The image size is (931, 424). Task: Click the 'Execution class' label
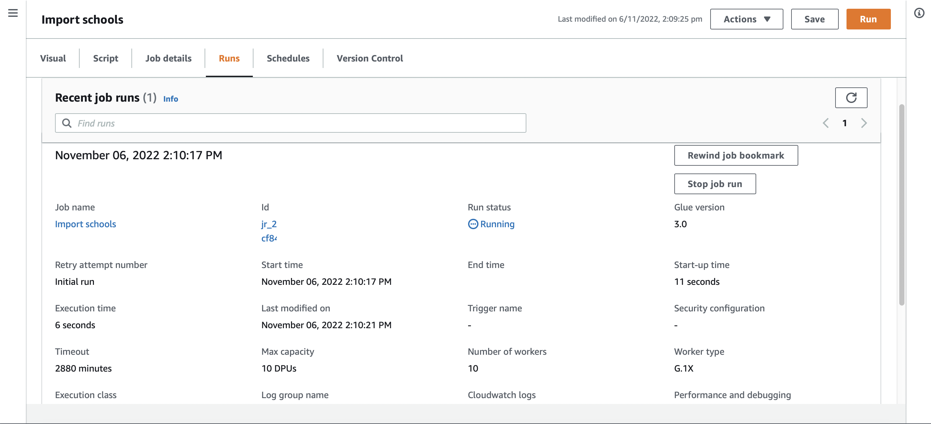[86, 395]
